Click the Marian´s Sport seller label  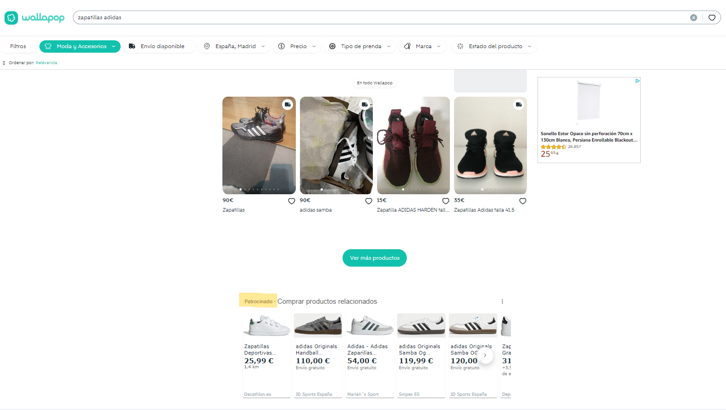[x=363, y=394]
